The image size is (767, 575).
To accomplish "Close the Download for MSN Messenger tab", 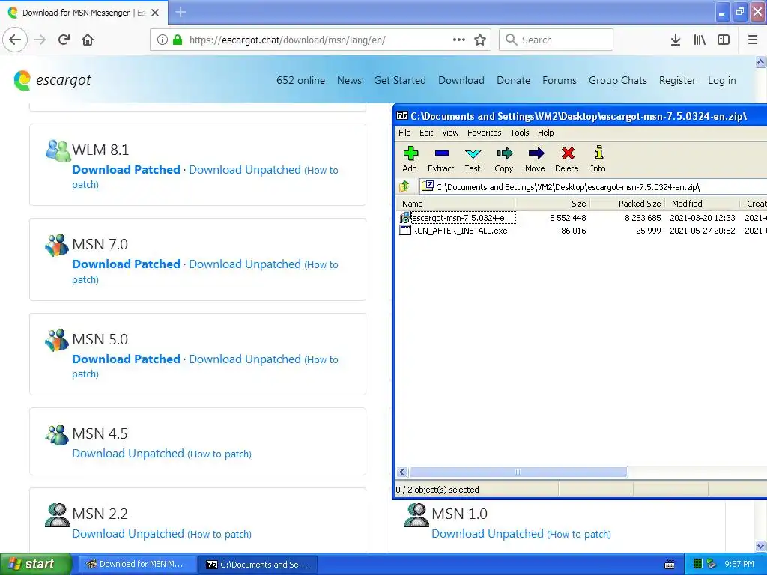I will pos(155,13).
